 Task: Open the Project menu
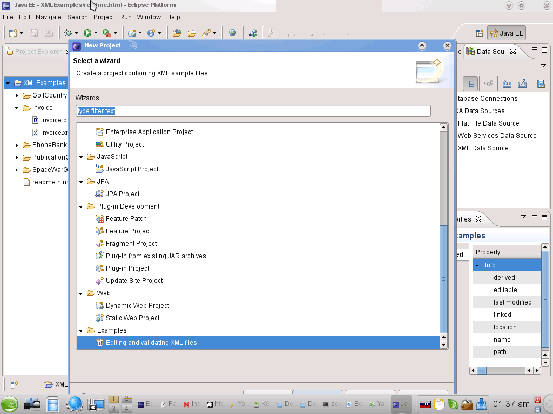(104, 17)
